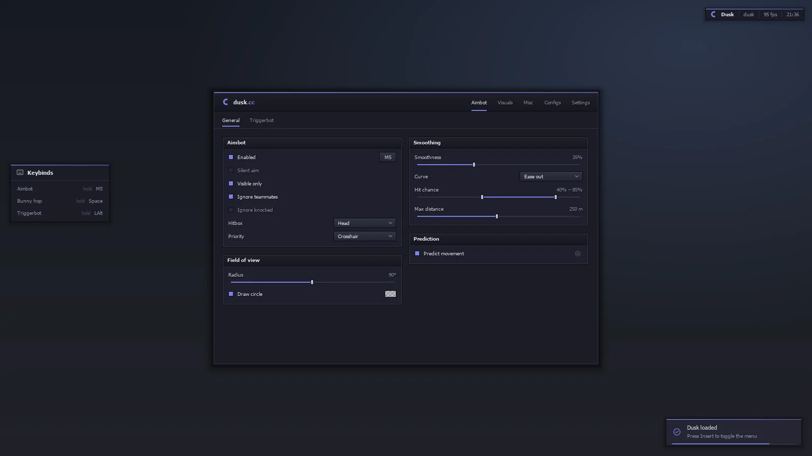Select the Triggerbot sub-tab
The width and height of the screenshot is (812, 456).
pyautogui.click(x=261, y=121)
